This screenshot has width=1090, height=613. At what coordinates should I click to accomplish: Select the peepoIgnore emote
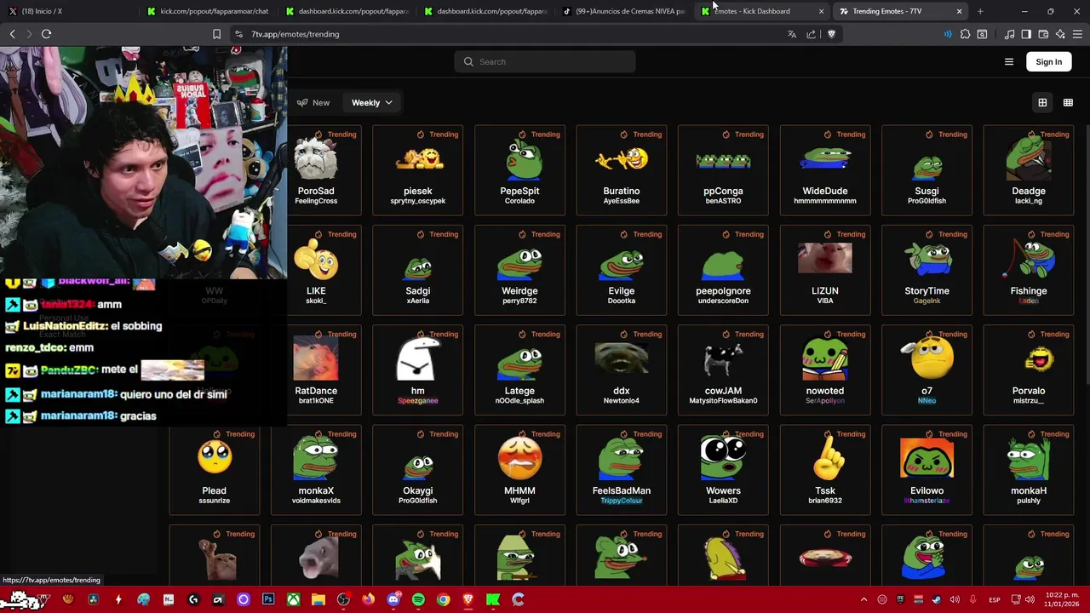723,269
